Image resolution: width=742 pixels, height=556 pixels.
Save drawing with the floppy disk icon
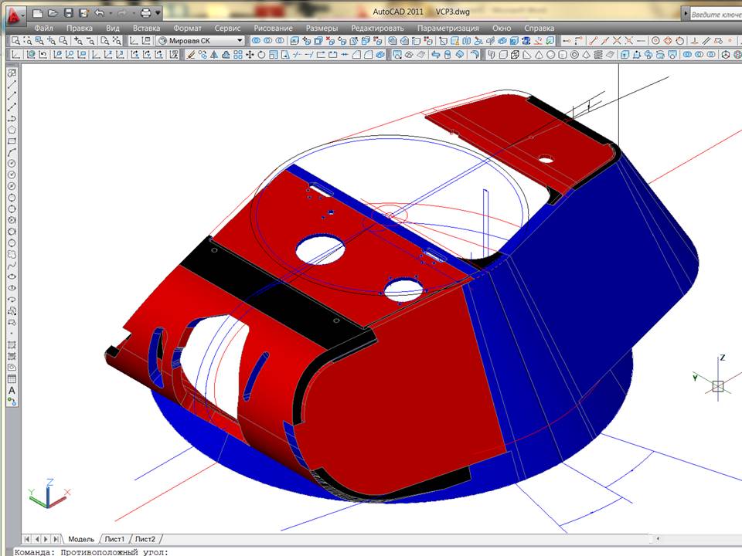pyautogui.click(x=69, y=14)
